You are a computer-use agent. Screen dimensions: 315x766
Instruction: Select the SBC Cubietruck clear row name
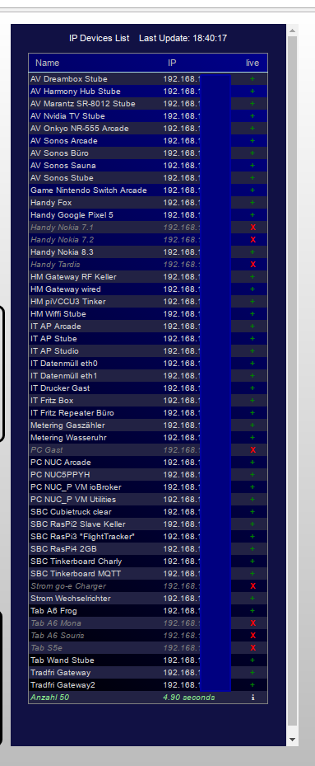pyautogui.click(x=71, y=512)
